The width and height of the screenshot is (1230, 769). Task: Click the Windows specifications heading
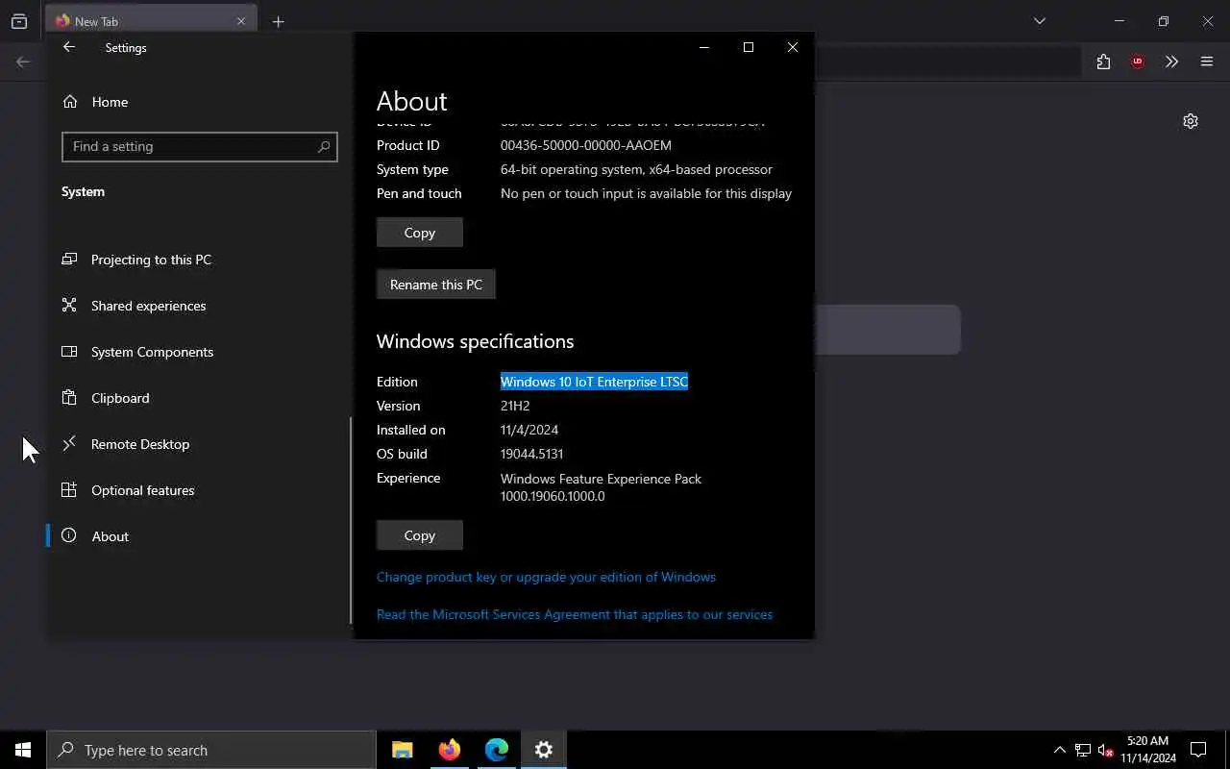pos(475,341)
